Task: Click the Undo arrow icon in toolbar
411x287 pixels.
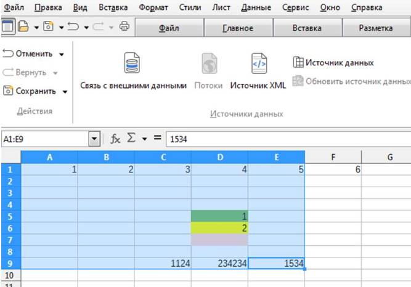Action: coord(73,26)
